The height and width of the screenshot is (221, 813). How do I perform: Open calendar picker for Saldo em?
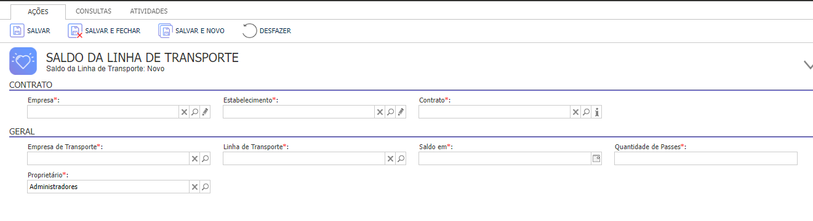click(x=596, y=158)
